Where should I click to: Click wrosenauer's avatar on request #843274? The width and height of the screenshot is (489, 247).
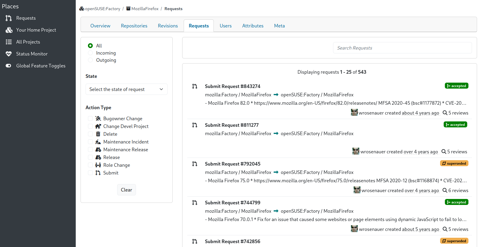pyautogui.click(x=354, y=112)
